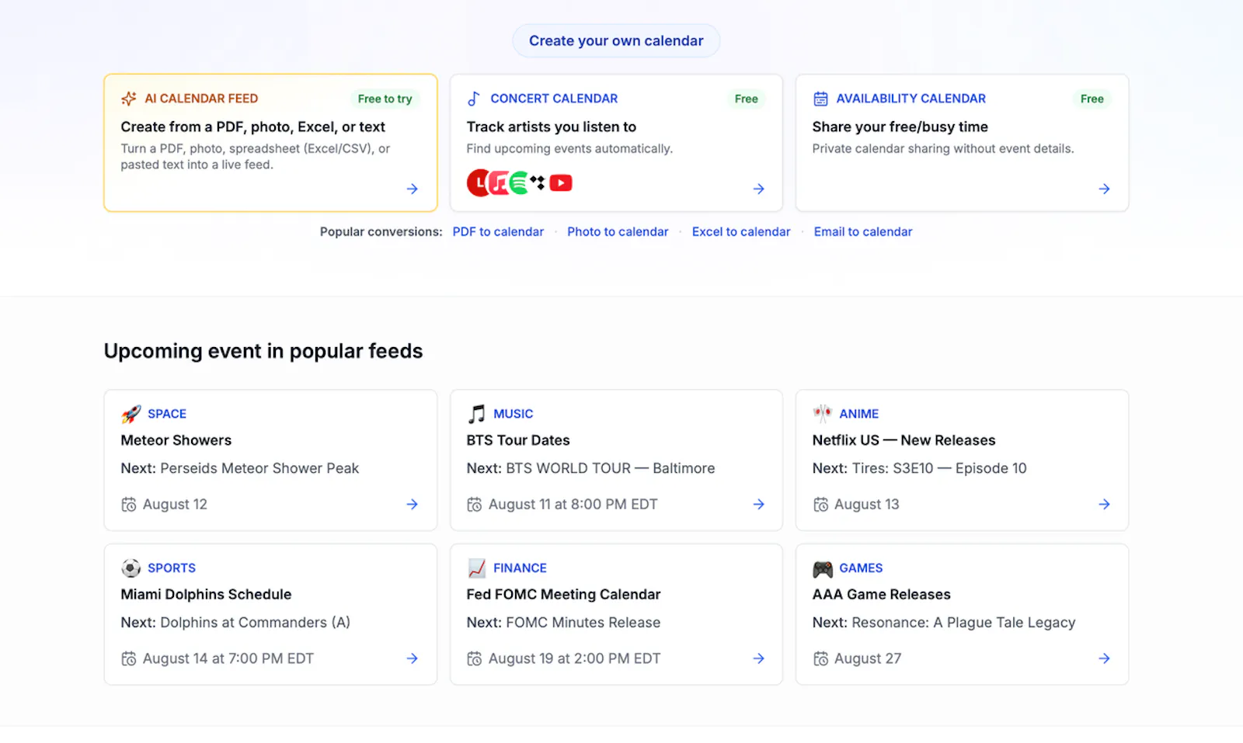Click the Netflix US — New Releases title
This screenshot has width=1243, height=743.
click(x=904, y=440)
